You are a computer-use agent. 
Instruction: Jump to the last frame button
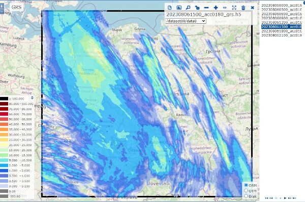tap(294, 198)
